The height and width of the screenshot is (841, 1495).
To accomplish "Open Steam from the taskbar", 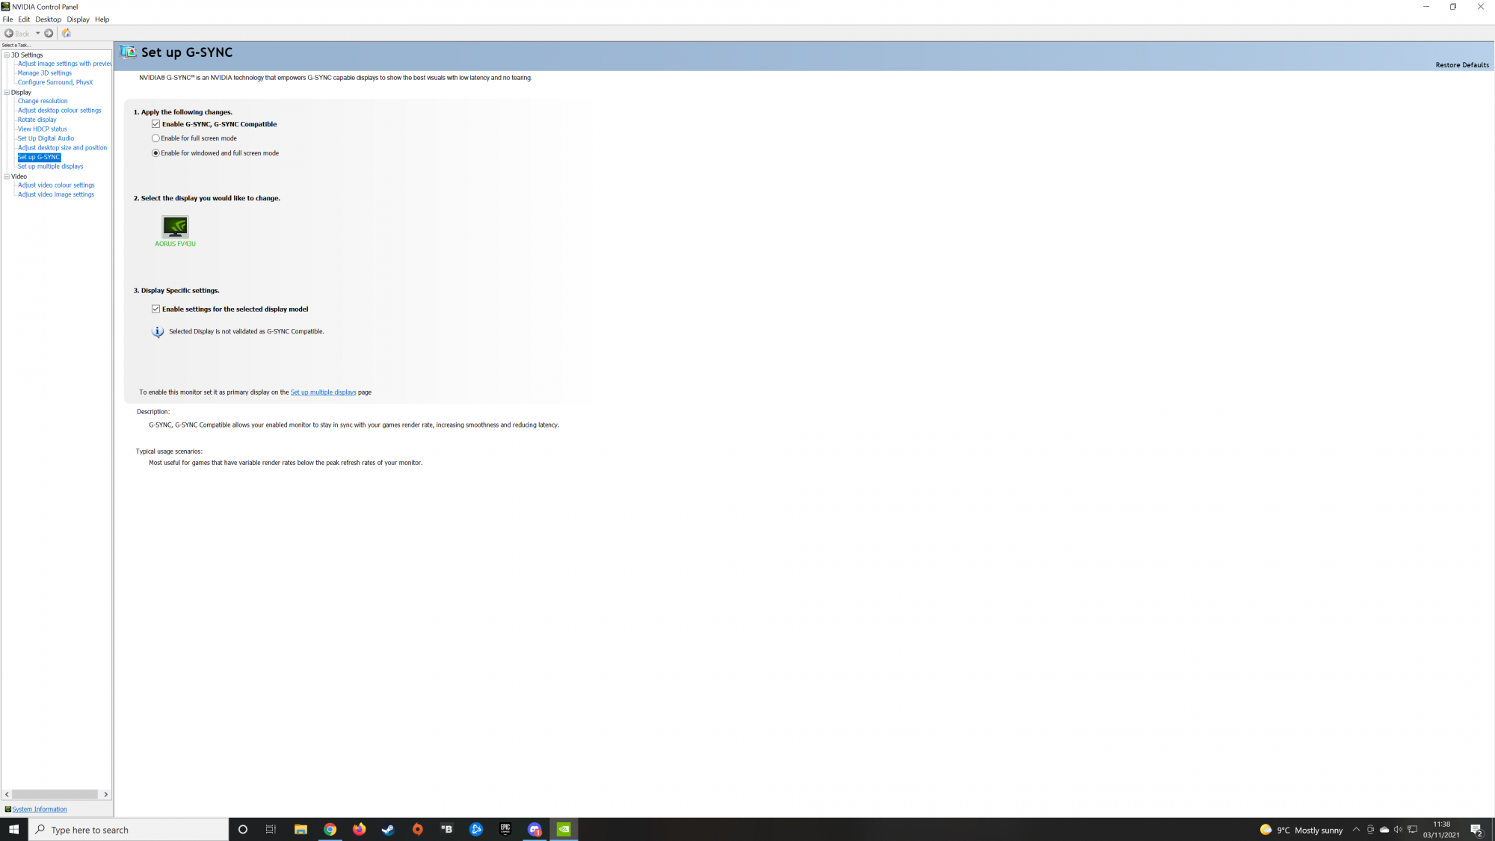I will [x=388, y=829].
